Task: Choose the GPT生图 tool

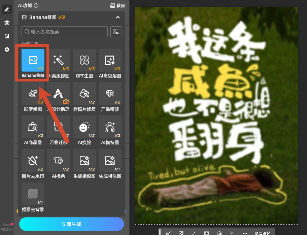Action: click(x=84, y=60)
